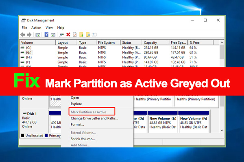This screenshot has width=244, height=162.
Task: Click the Disk Management title bar icon
Action: 24,20
